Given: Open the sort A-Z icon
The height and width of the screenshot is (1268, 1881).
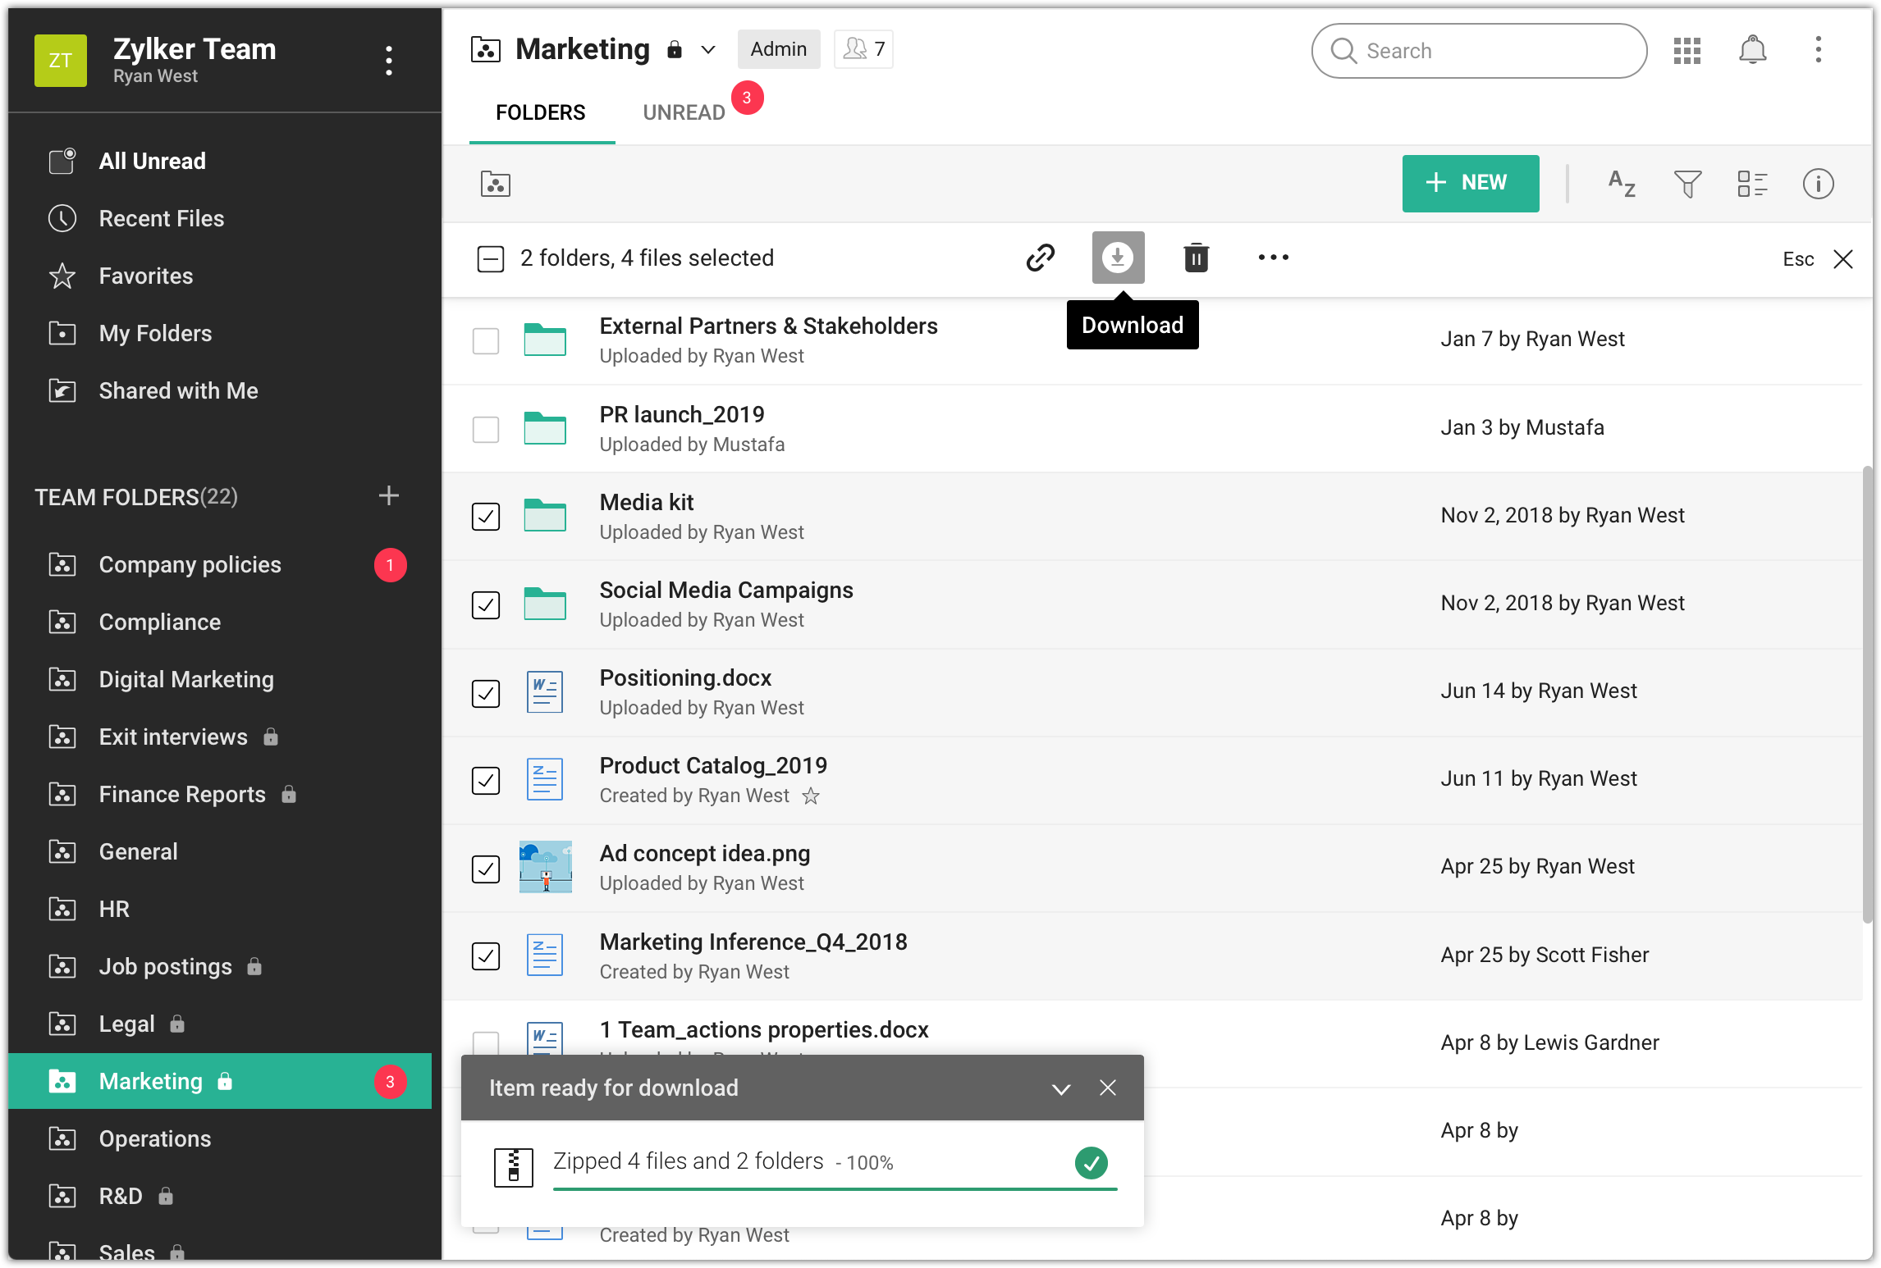Looking at the screenshot, I should click(x=1622, y=184).
